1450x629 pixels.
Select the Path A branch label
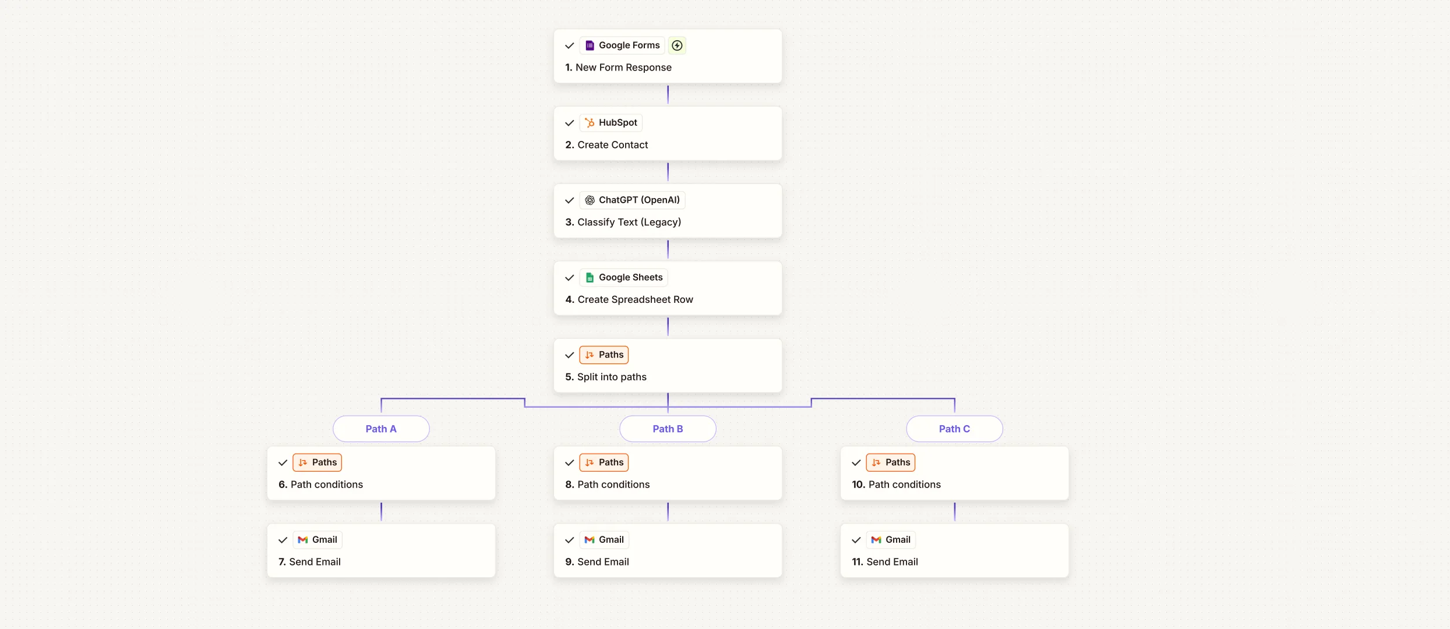pyautogui.click(x=381, y=429)
